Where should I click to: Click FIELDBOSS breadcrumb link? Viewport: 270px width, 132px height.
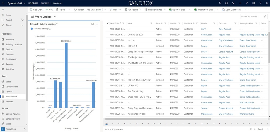pyautogui.click(x=45, y=3)
